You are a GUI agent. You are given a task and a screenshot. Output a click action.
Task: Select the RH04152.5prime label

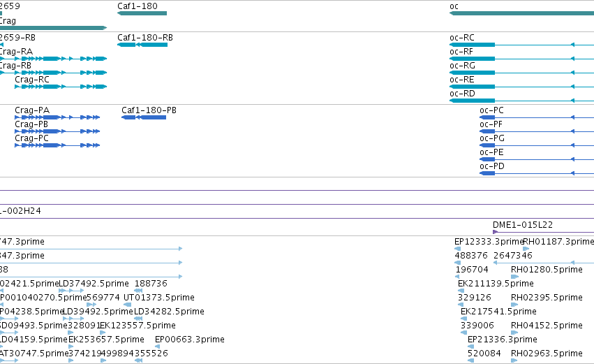coord(547,326)
